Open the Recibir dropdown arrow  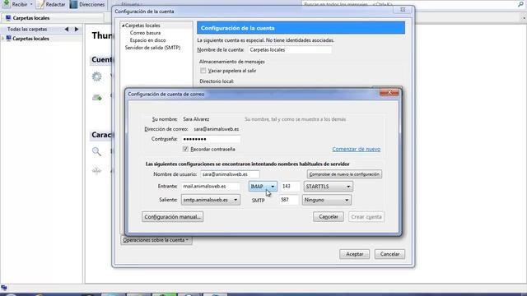[31, 4]
